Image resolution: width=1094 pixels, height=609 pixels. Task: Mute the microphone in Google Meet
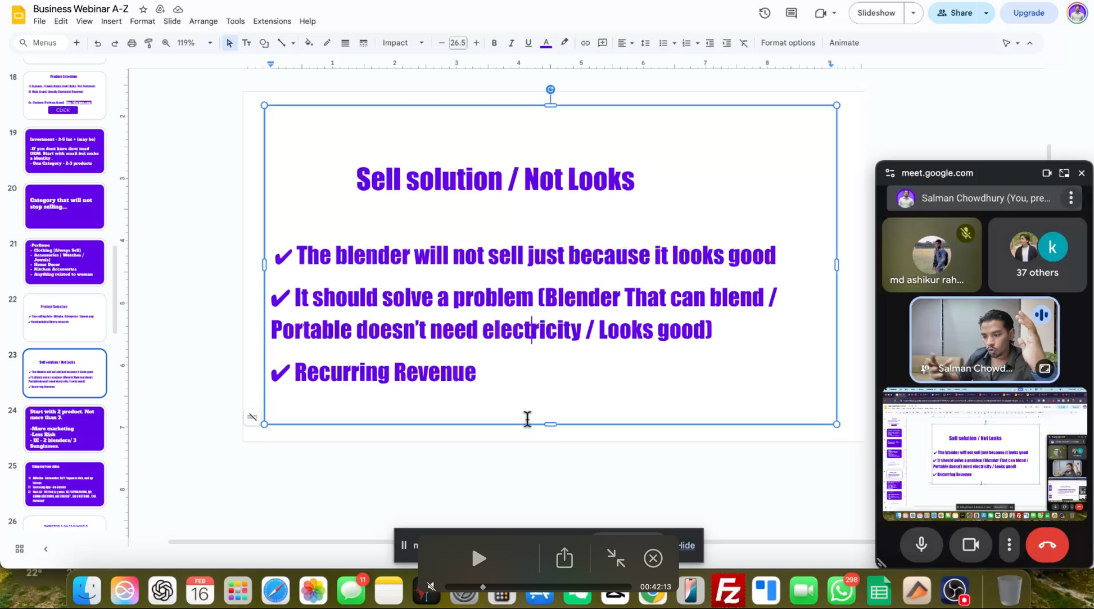click(921, 544)
